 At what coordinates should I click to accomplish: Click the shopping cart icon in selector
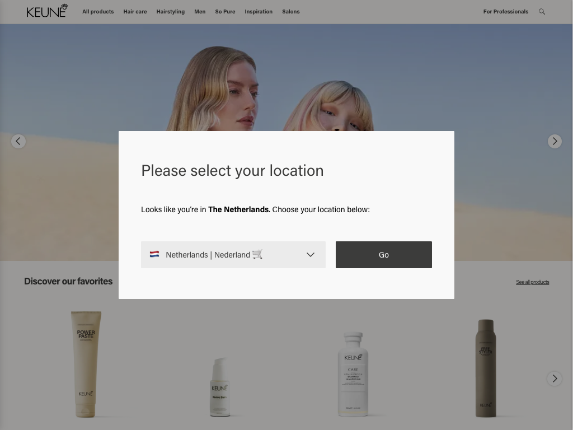click(x=257, y=254)
